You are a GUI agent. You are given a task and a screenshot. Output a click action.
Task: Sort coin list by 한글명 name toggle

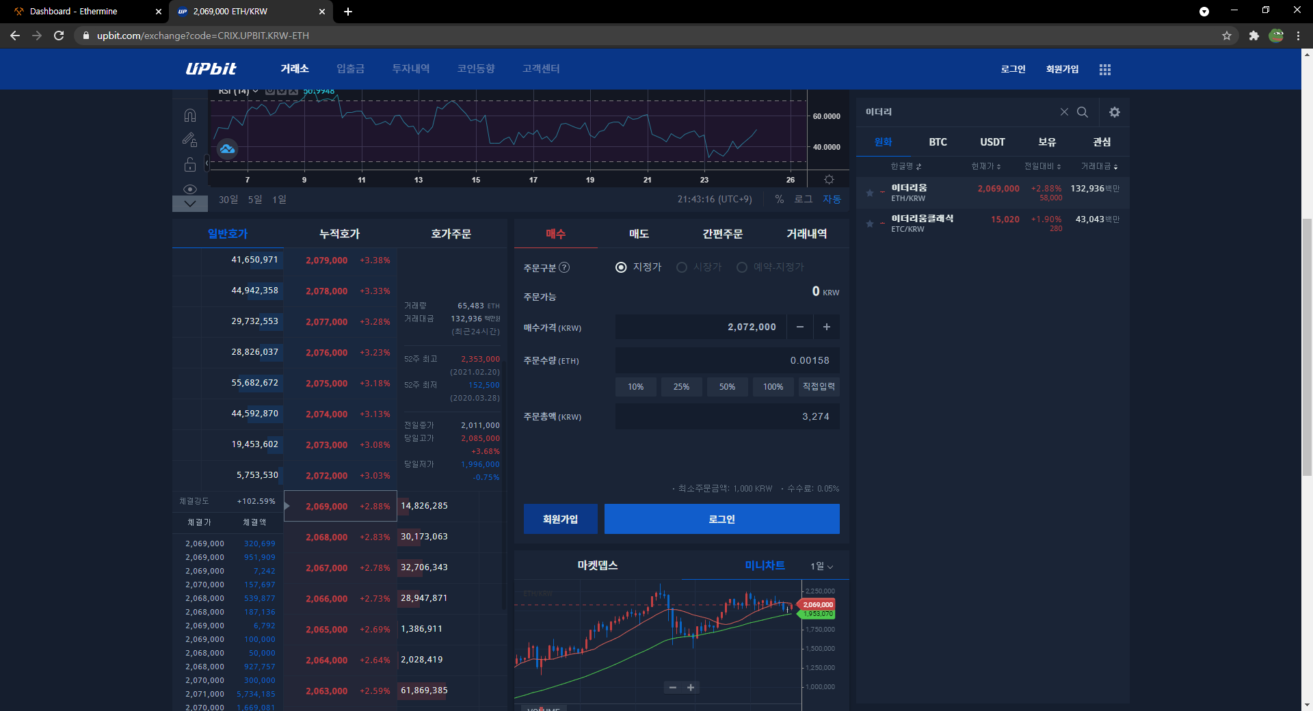[x=906, y=166]
